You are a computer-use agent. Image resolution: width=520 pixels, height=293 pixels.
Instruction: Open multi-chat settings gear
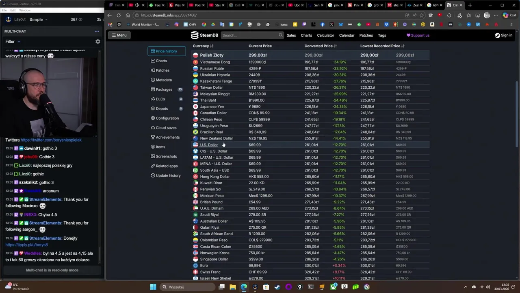[x=97, y=42]
